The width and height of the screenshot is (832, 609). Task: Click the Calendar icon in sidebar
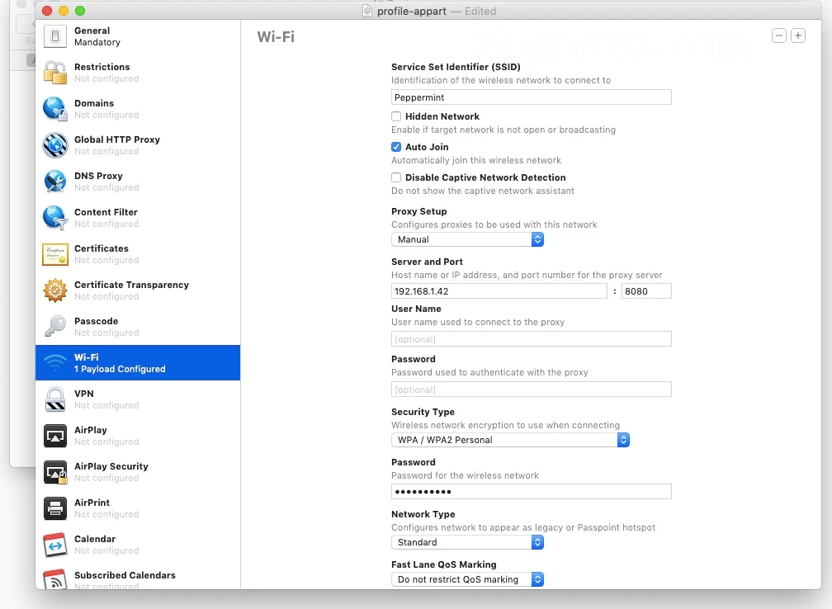[x=55, y=545]
